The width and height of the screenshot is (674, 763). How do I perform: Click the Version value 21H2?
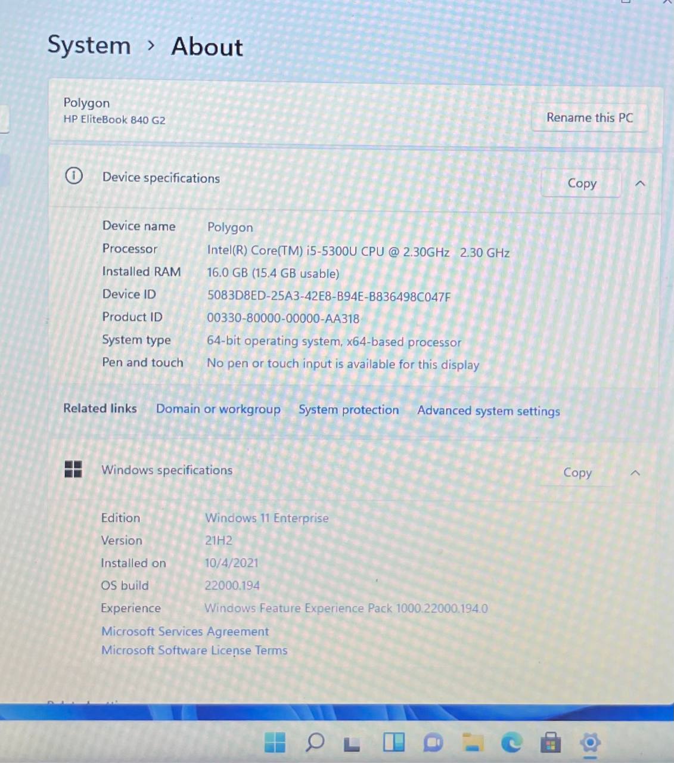pos(219,541)
